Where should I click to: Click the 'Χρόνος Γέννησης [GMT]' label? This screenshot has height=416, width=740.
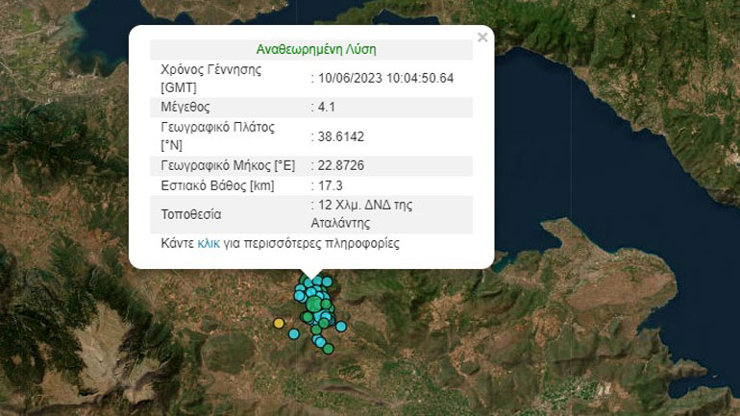(x=211, y=78)
